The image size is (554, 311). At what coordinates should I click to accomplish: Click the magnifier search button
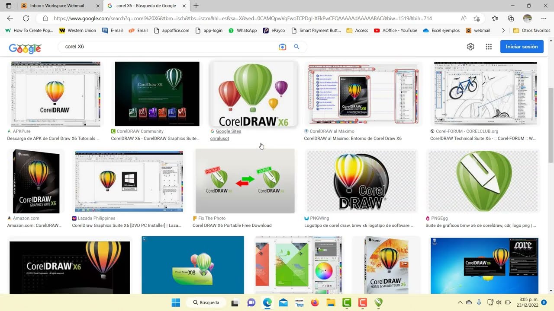point(296,47)
